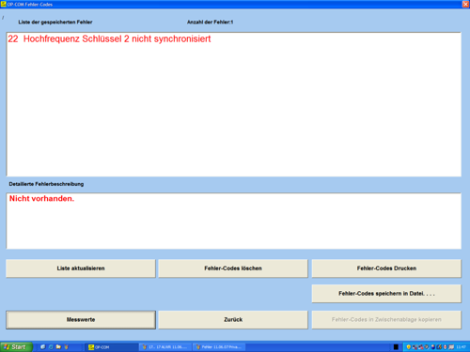Click the yellow security shield tray icon

pos(409,347)
